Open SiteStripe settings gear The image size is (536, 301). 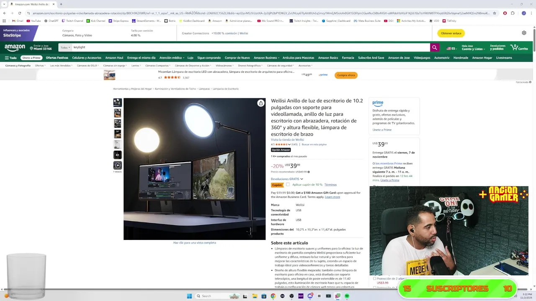pos(524,33)
